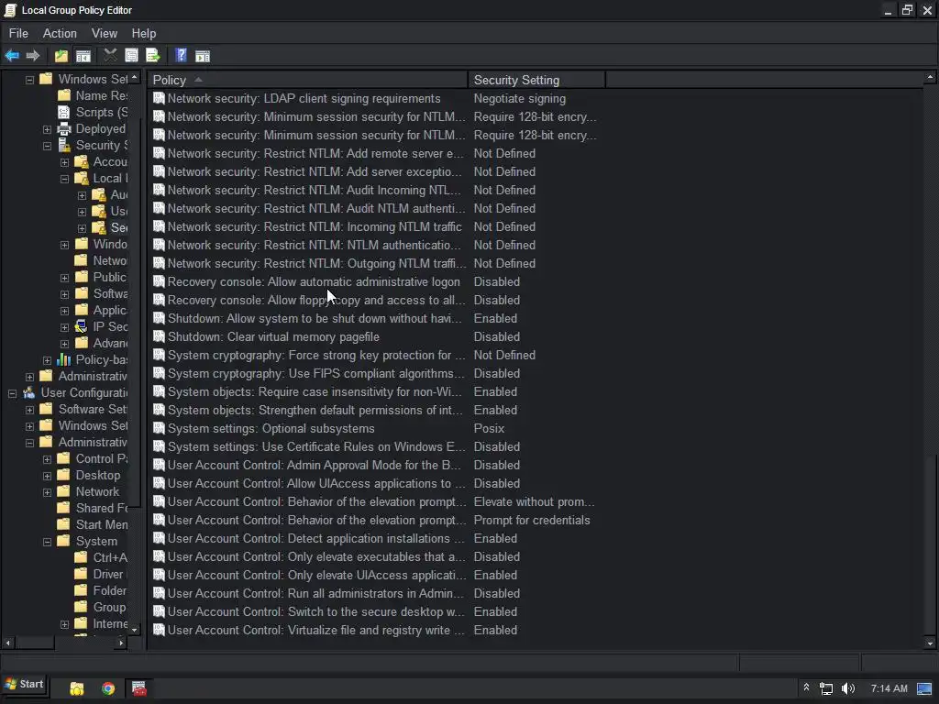The image size is (939, 704).
Task: Select the Group folder in tree
Action: (110, 607)
